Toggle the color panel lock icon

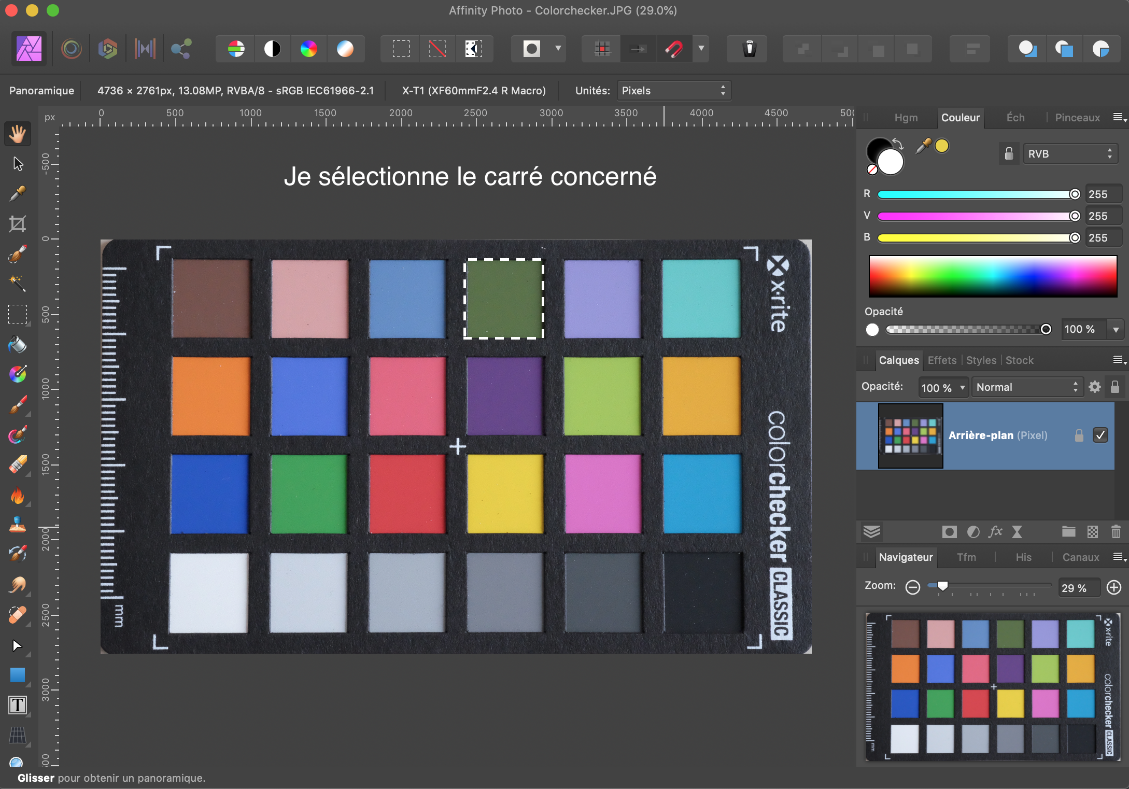[1009, 154]
